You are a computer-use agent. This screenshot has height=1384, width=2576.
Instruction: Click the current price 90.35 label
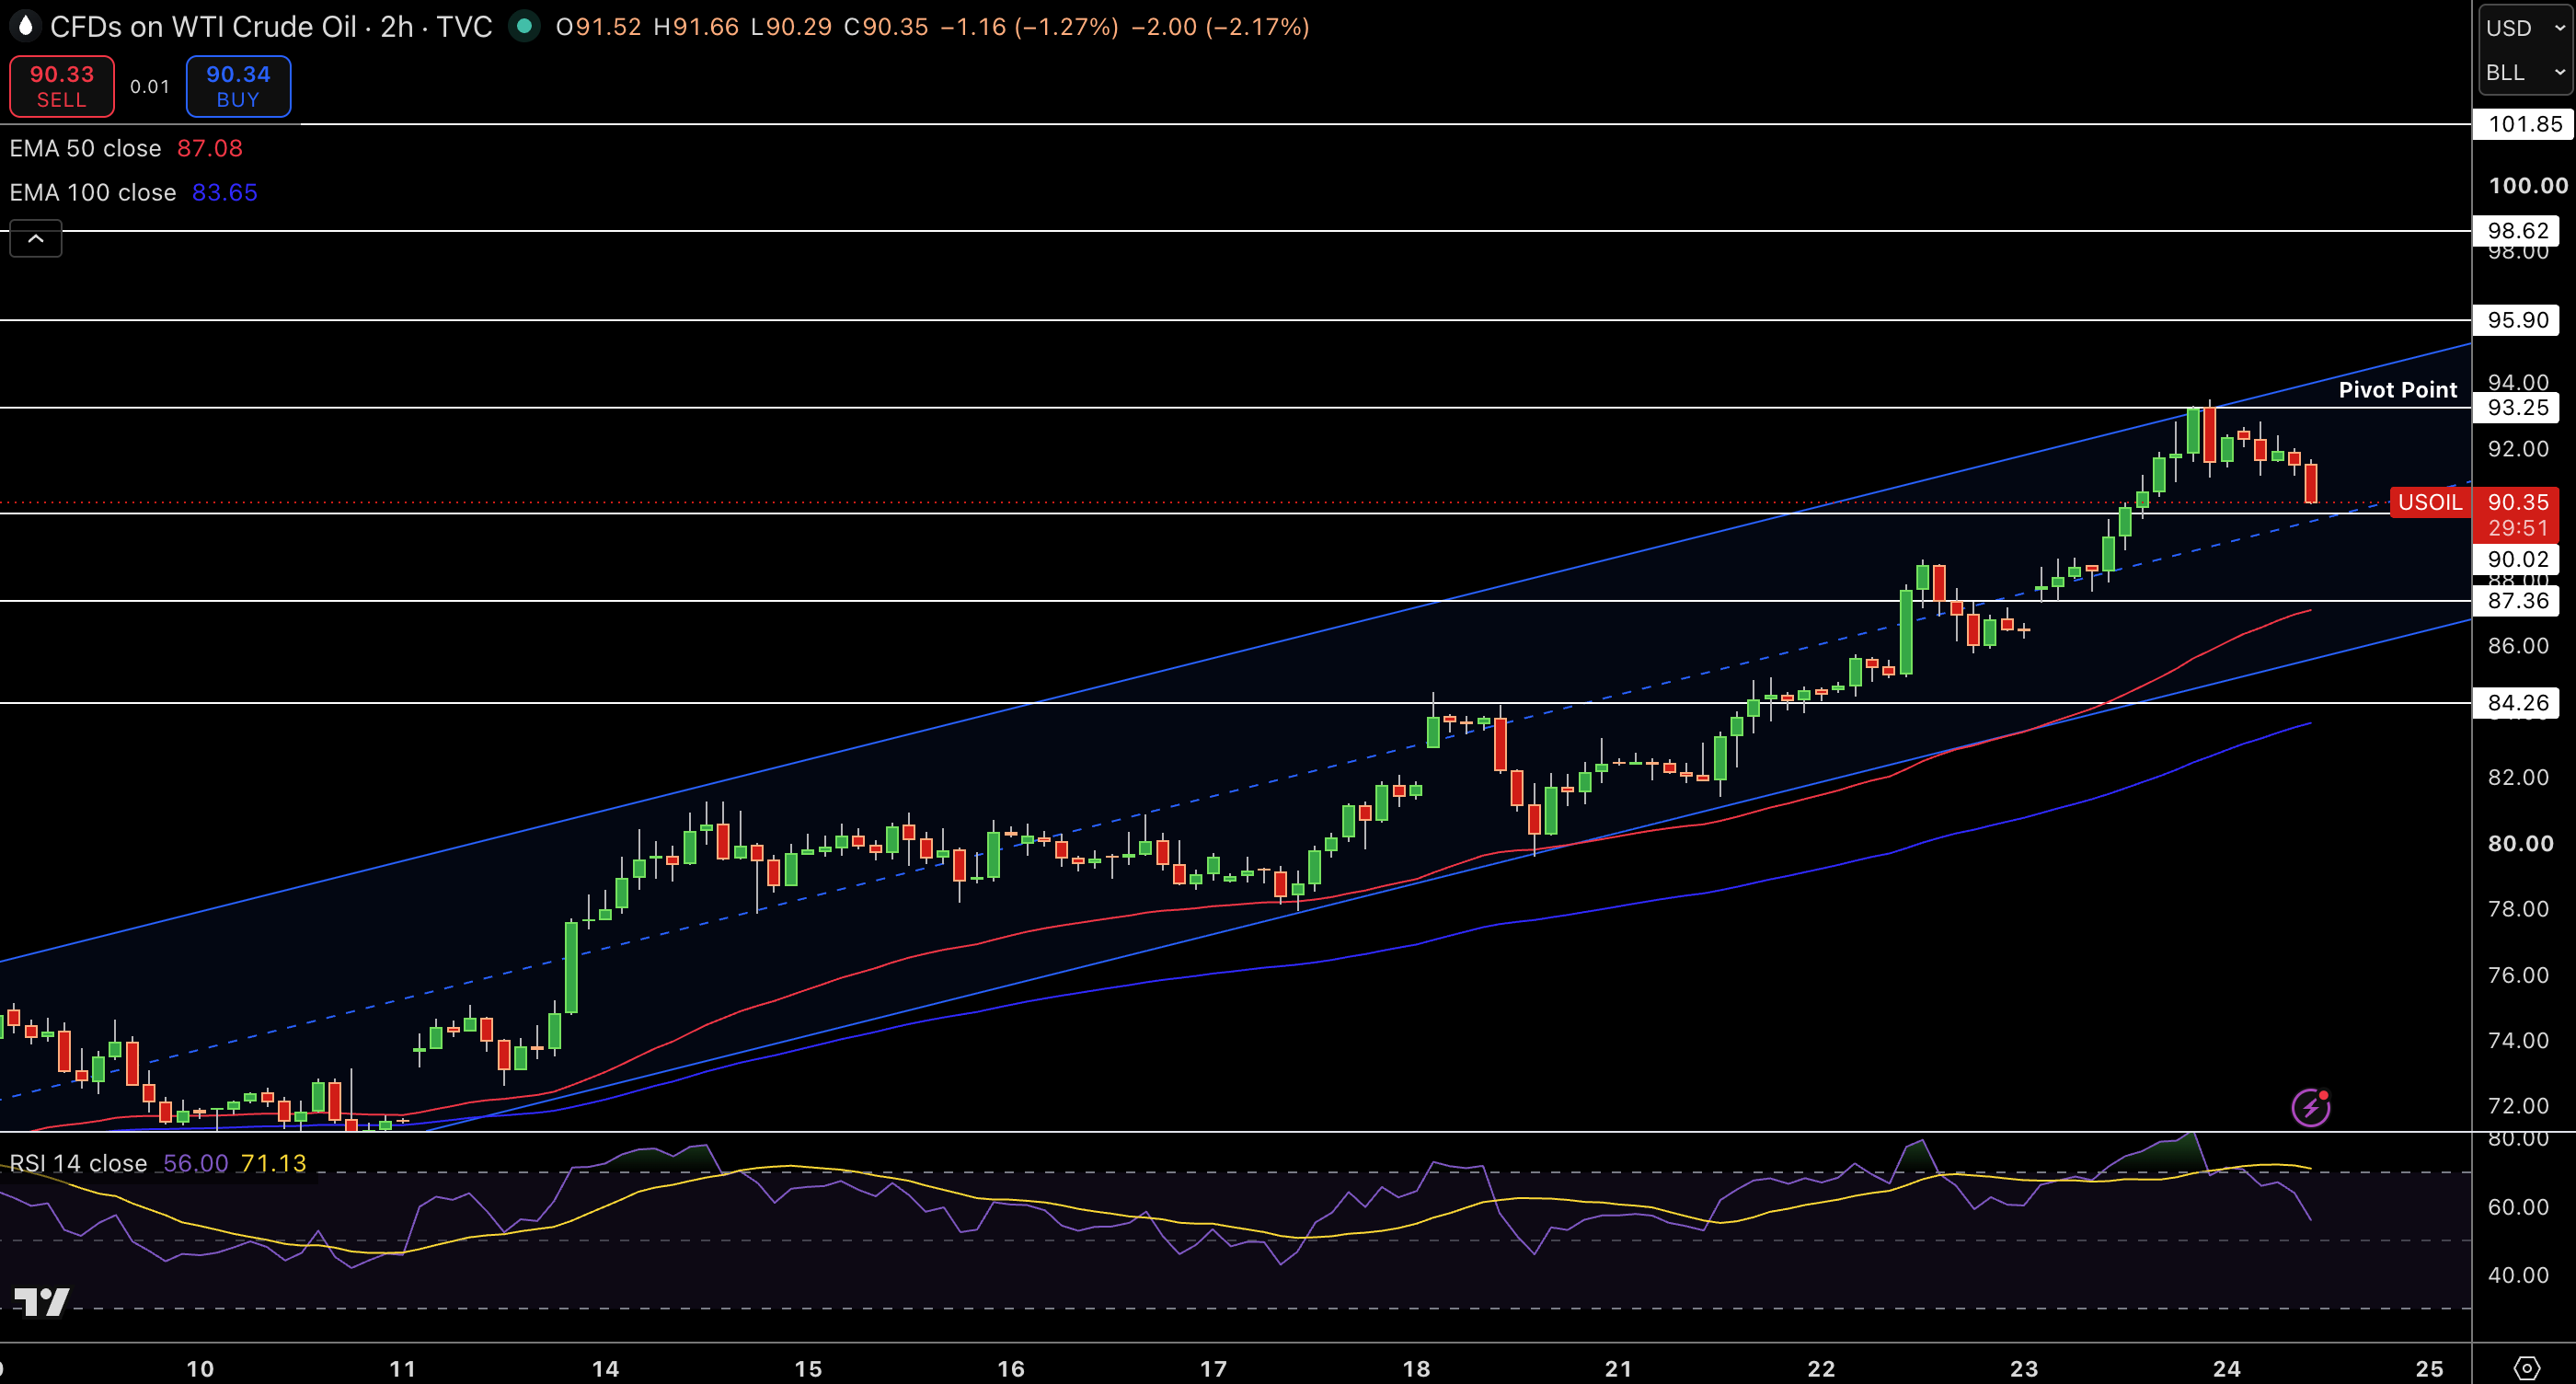pos(2518,502)
